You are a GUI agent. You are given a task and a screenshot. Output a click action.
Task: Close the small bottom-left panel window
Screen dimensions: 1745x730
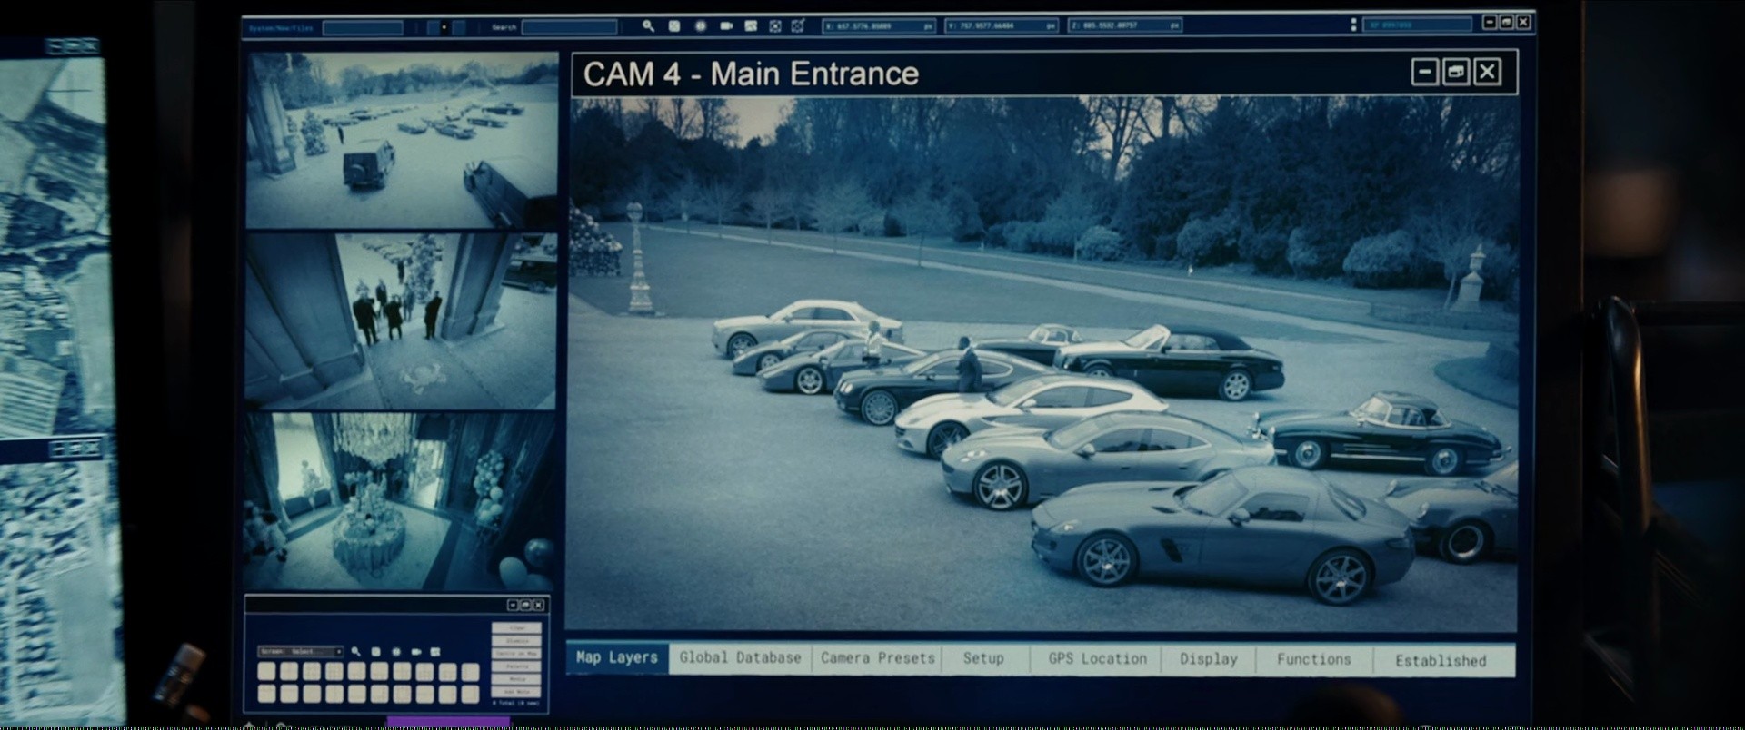pyautogui.click(x=538, y=605)
